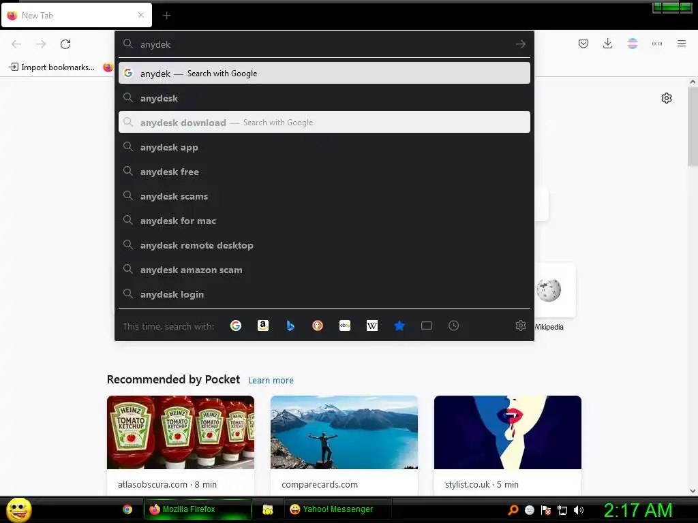This screenshot has height=523, width=698.
Task: Click the go arrow in the address bar
Action: [x=520, y=44]
